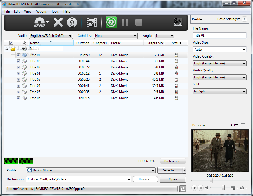
Task: Click the preview seek slider handle
Action: coord(211,180)
